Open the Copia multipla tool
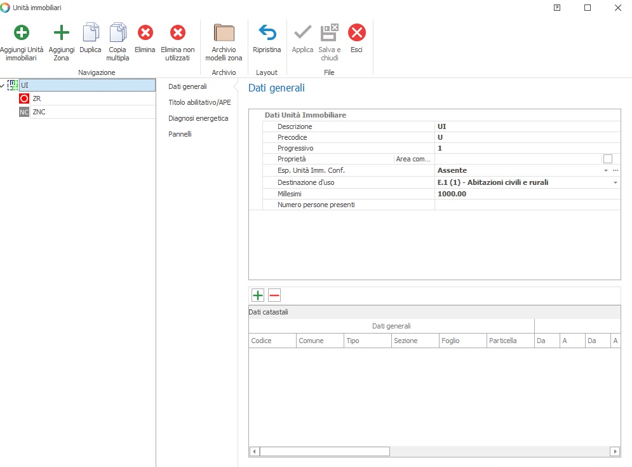This screenshot has width=632, height=467. (x=118, y=33)
